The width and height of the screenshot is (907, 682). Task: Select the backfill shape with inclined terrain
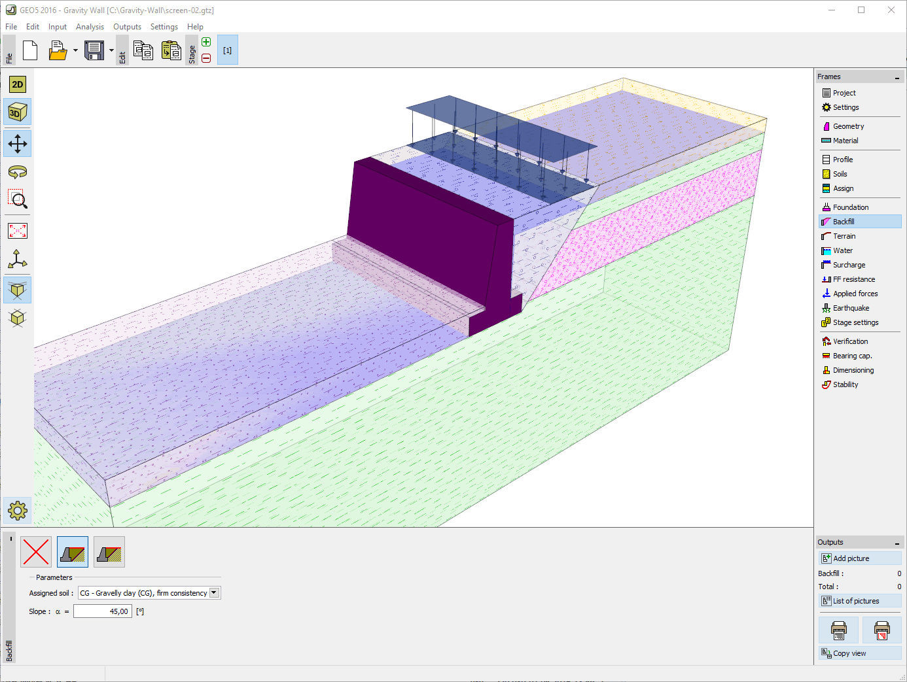[72, 551]
